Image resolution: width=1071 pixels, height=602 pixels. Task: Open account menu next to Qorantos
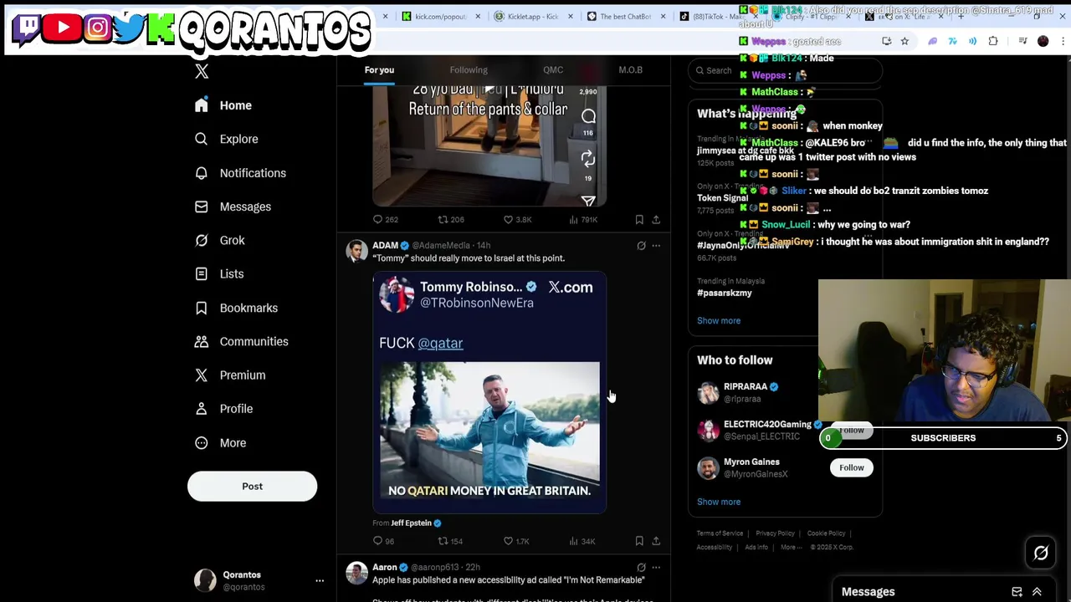click(320, 580)
